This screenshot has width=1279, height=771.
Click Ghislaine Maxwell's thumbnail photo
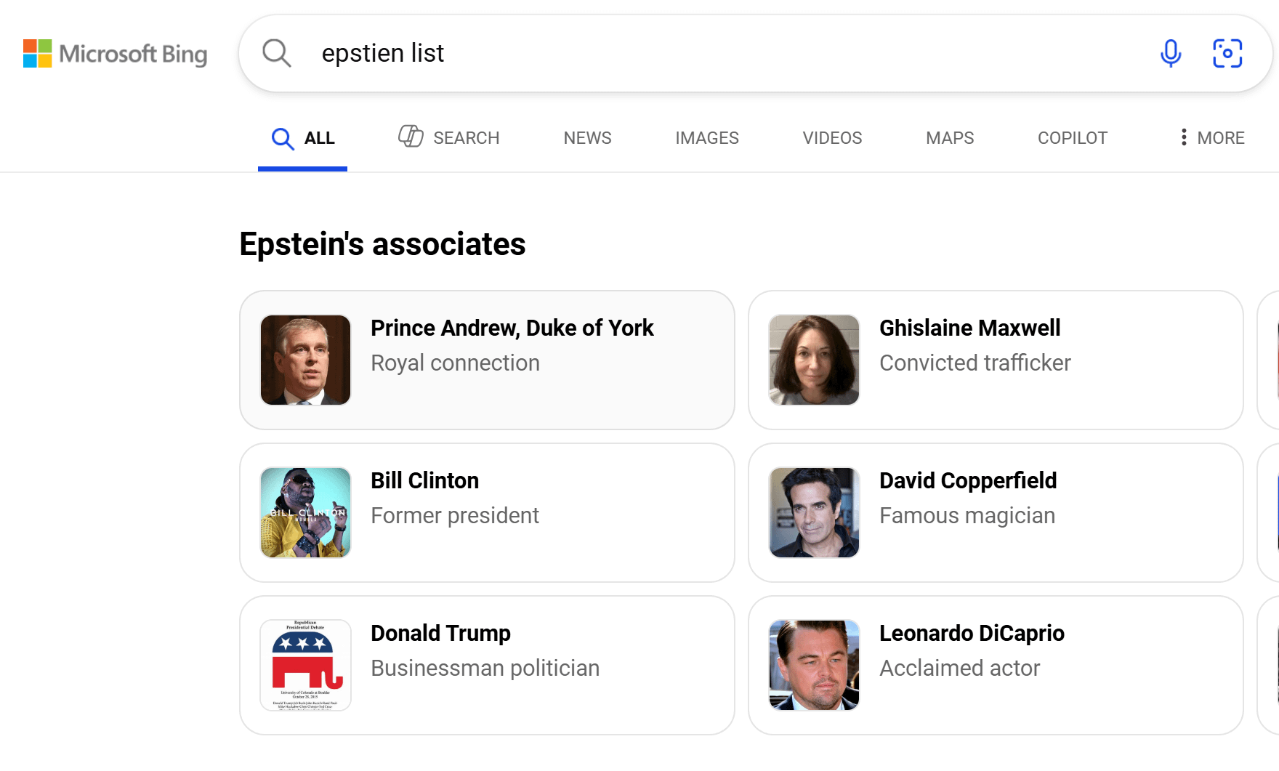pyautogui.click(x=814, y=360)
